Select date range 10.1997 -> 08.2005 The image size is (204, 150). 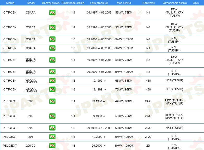[x=99, y=60]
